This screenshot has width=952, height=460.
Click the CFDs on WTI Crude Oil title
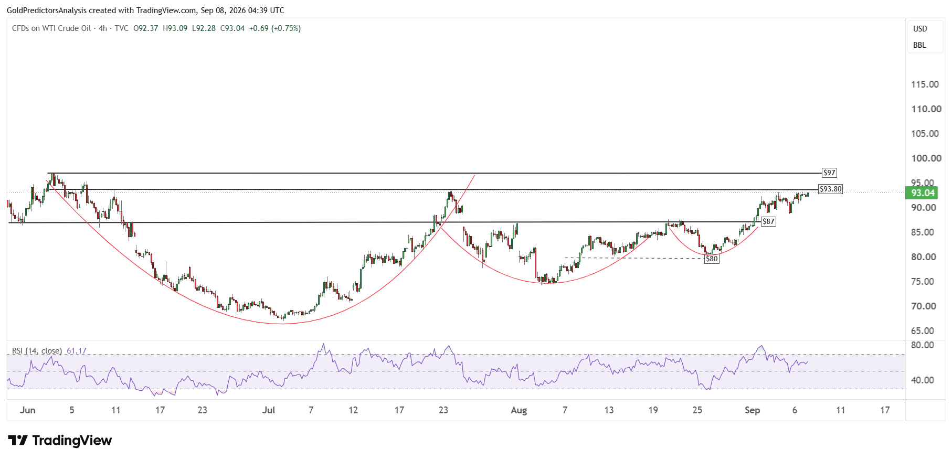point(51,28)
